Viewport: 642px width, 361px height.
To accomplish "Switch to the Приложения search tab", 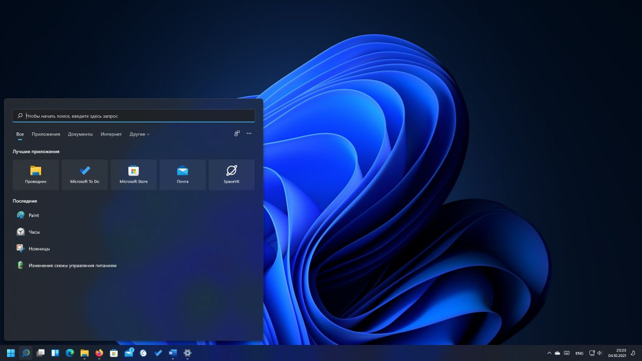I will pyautogui.click(x=46, y=134).
